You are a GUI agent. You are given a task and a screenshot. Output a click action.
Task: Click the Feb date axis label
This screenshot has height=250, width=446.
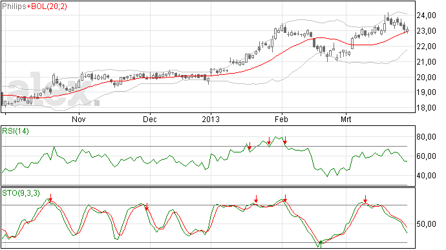[x=281, y=119]
